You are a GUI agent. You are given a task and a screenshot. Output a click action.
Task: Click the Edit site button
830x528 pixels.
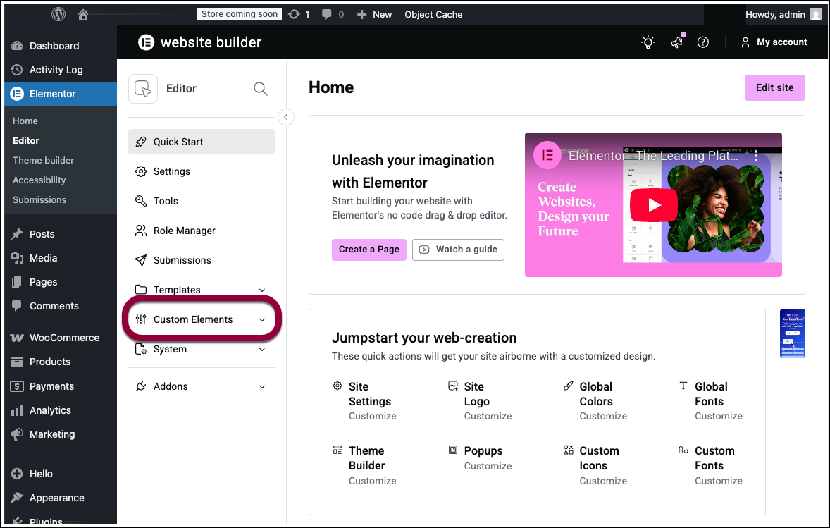pyautogui.click(x=774, y=88)
